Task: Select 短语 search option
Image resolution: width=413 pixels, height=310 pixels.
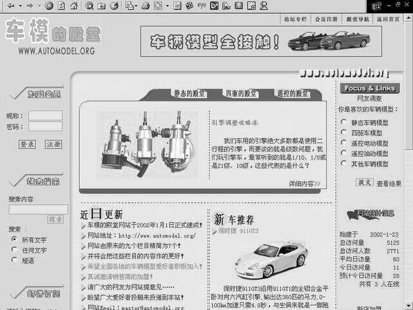Action: click(x=14, y=260)
